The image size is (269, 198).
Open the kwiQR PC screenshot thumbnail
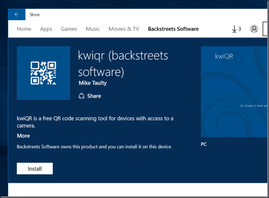[x=234, y=92]
